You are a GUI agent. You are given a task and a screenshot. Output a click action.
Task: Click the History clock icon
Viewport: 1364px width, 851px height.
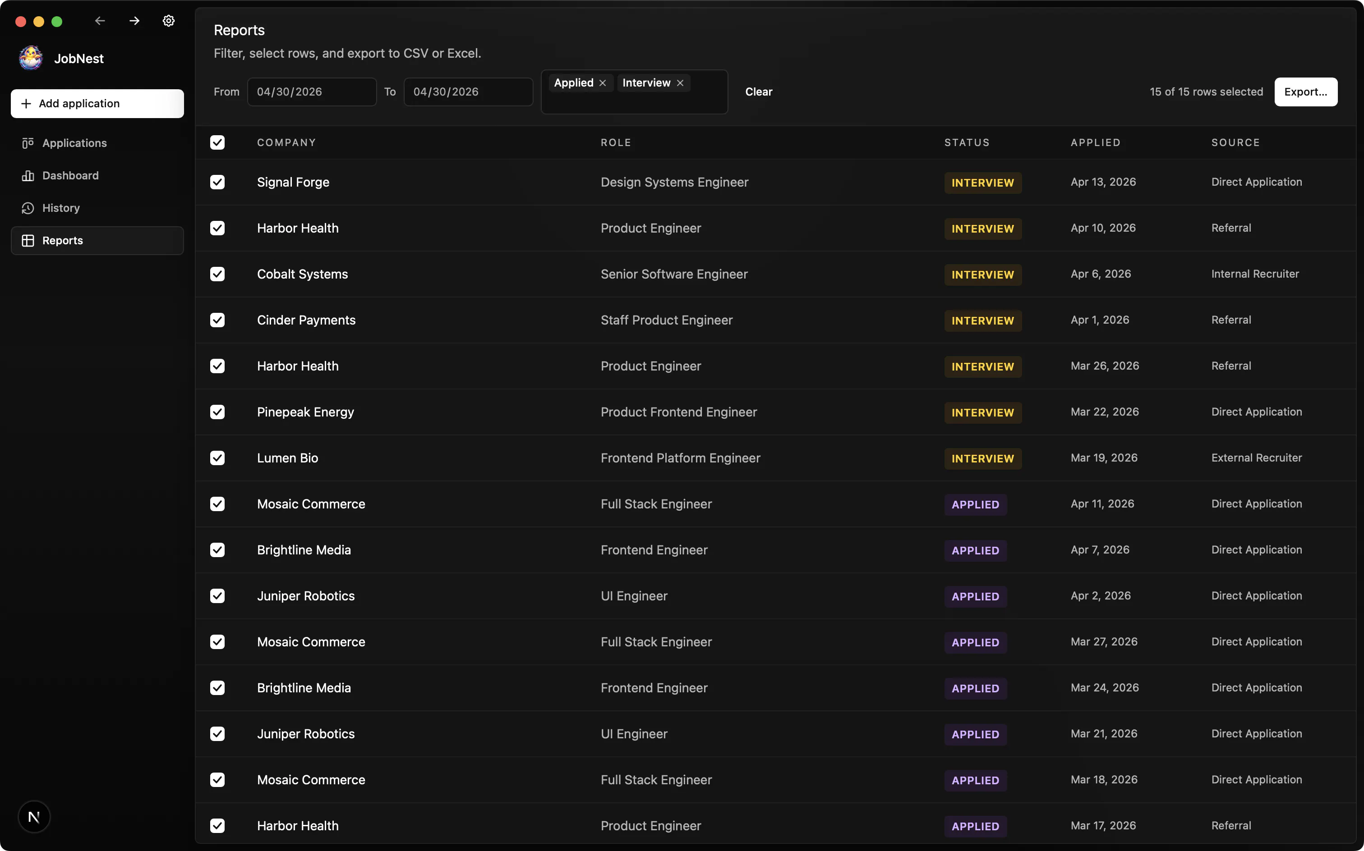point(28,208)
